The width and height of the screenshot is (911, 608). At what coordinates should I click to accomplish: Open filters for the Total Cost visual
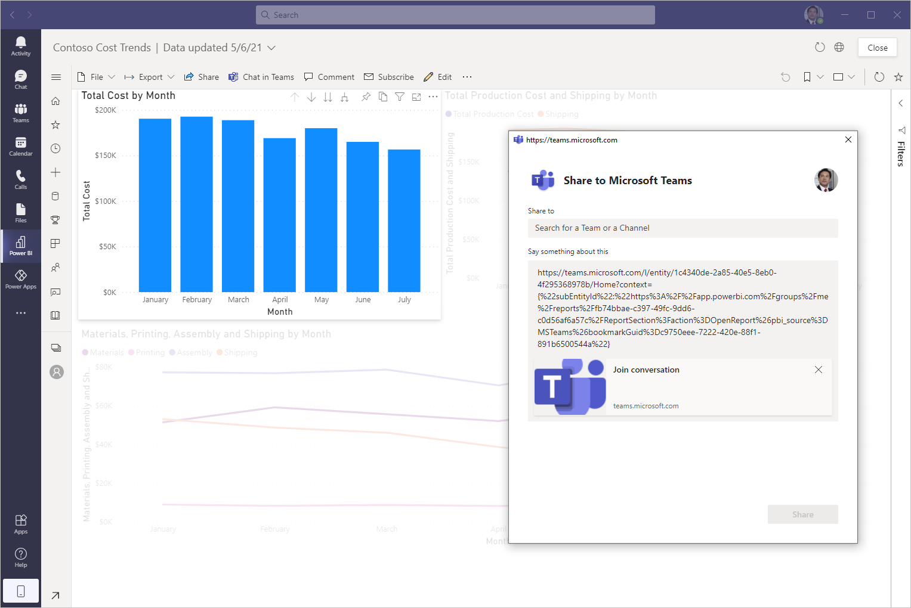(x=399, y=97)
